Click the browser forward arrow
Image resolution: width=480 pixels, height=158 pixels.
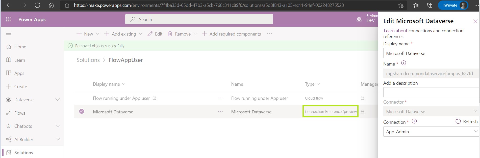[x=23, y=5]
